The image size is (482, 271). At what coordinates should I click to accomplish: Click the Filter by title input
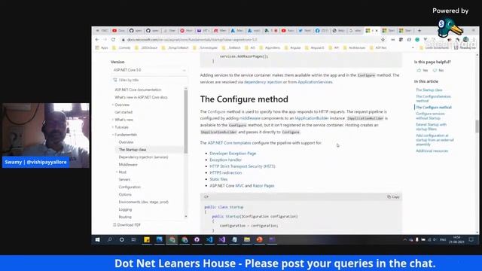click(149, 80)
